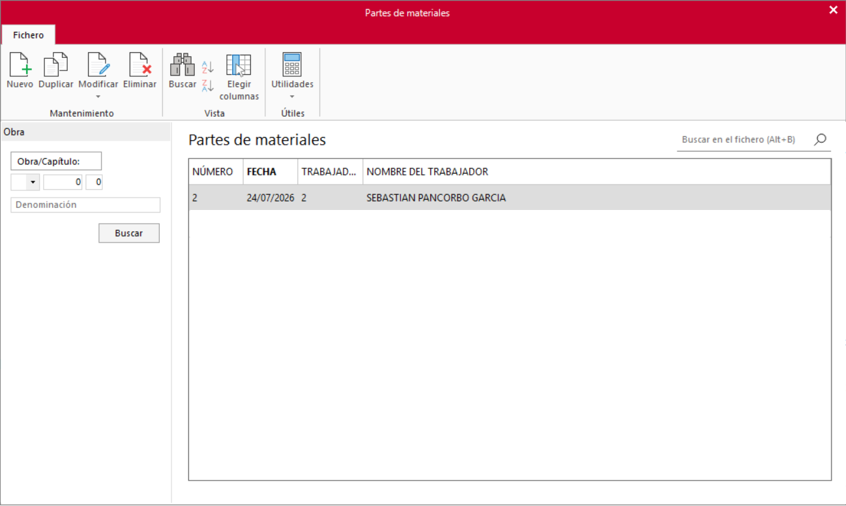Viewport: 846px width, 506px height.
Task: Click the Buscar binoculars icon
Action: (182, 65)
